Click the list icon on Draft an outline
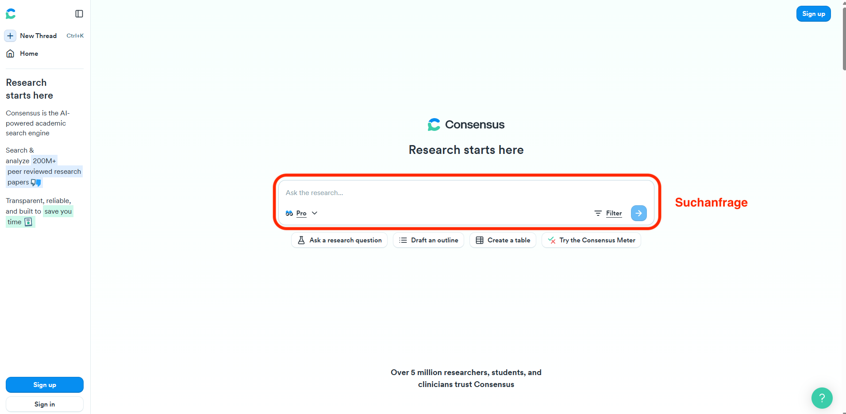 (403, 240)
